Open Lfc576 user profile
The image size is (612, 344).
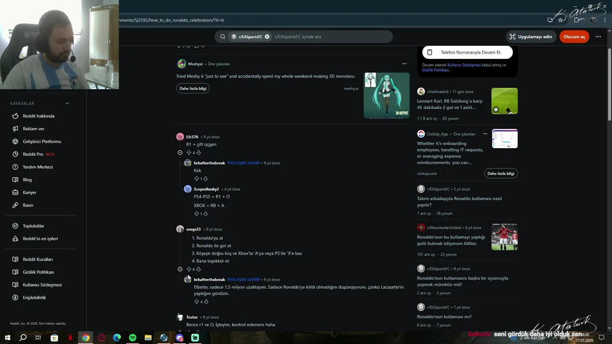[192, 137]
